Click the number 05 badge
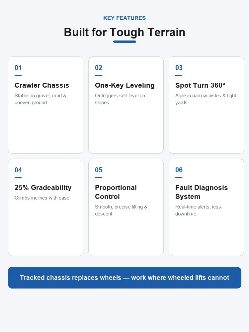The width and height of the screenshot is (249, 332). [99, 170]
